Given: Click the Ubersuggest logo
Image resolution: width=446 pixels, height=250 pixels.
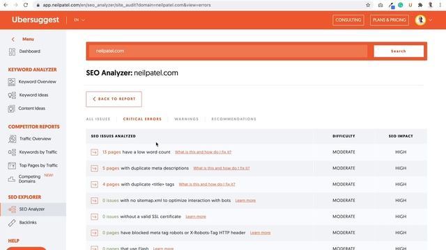Looking at the screenshot, I should coord(36,20).
